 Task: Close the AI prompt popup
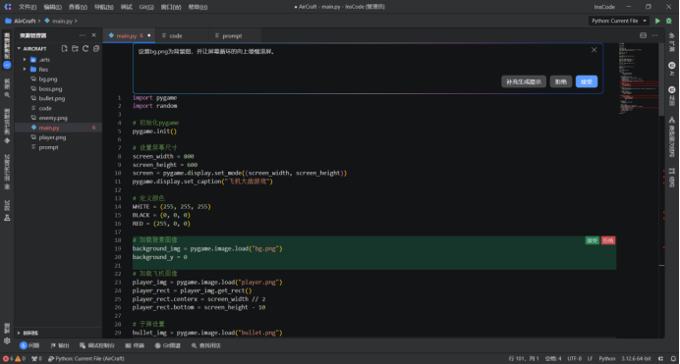(x=594, y=50)
